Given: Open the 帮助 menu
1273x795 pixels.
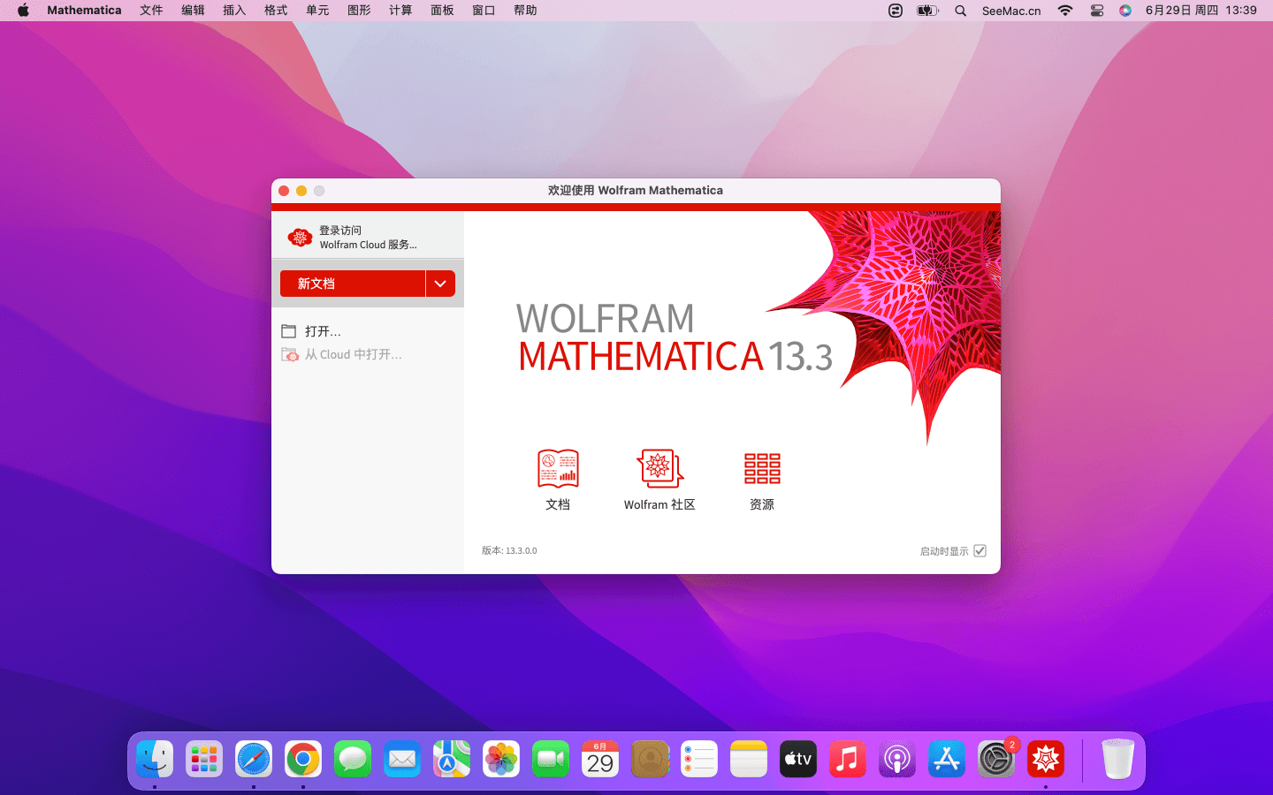Looking at the screenshot, I should 525,11.
